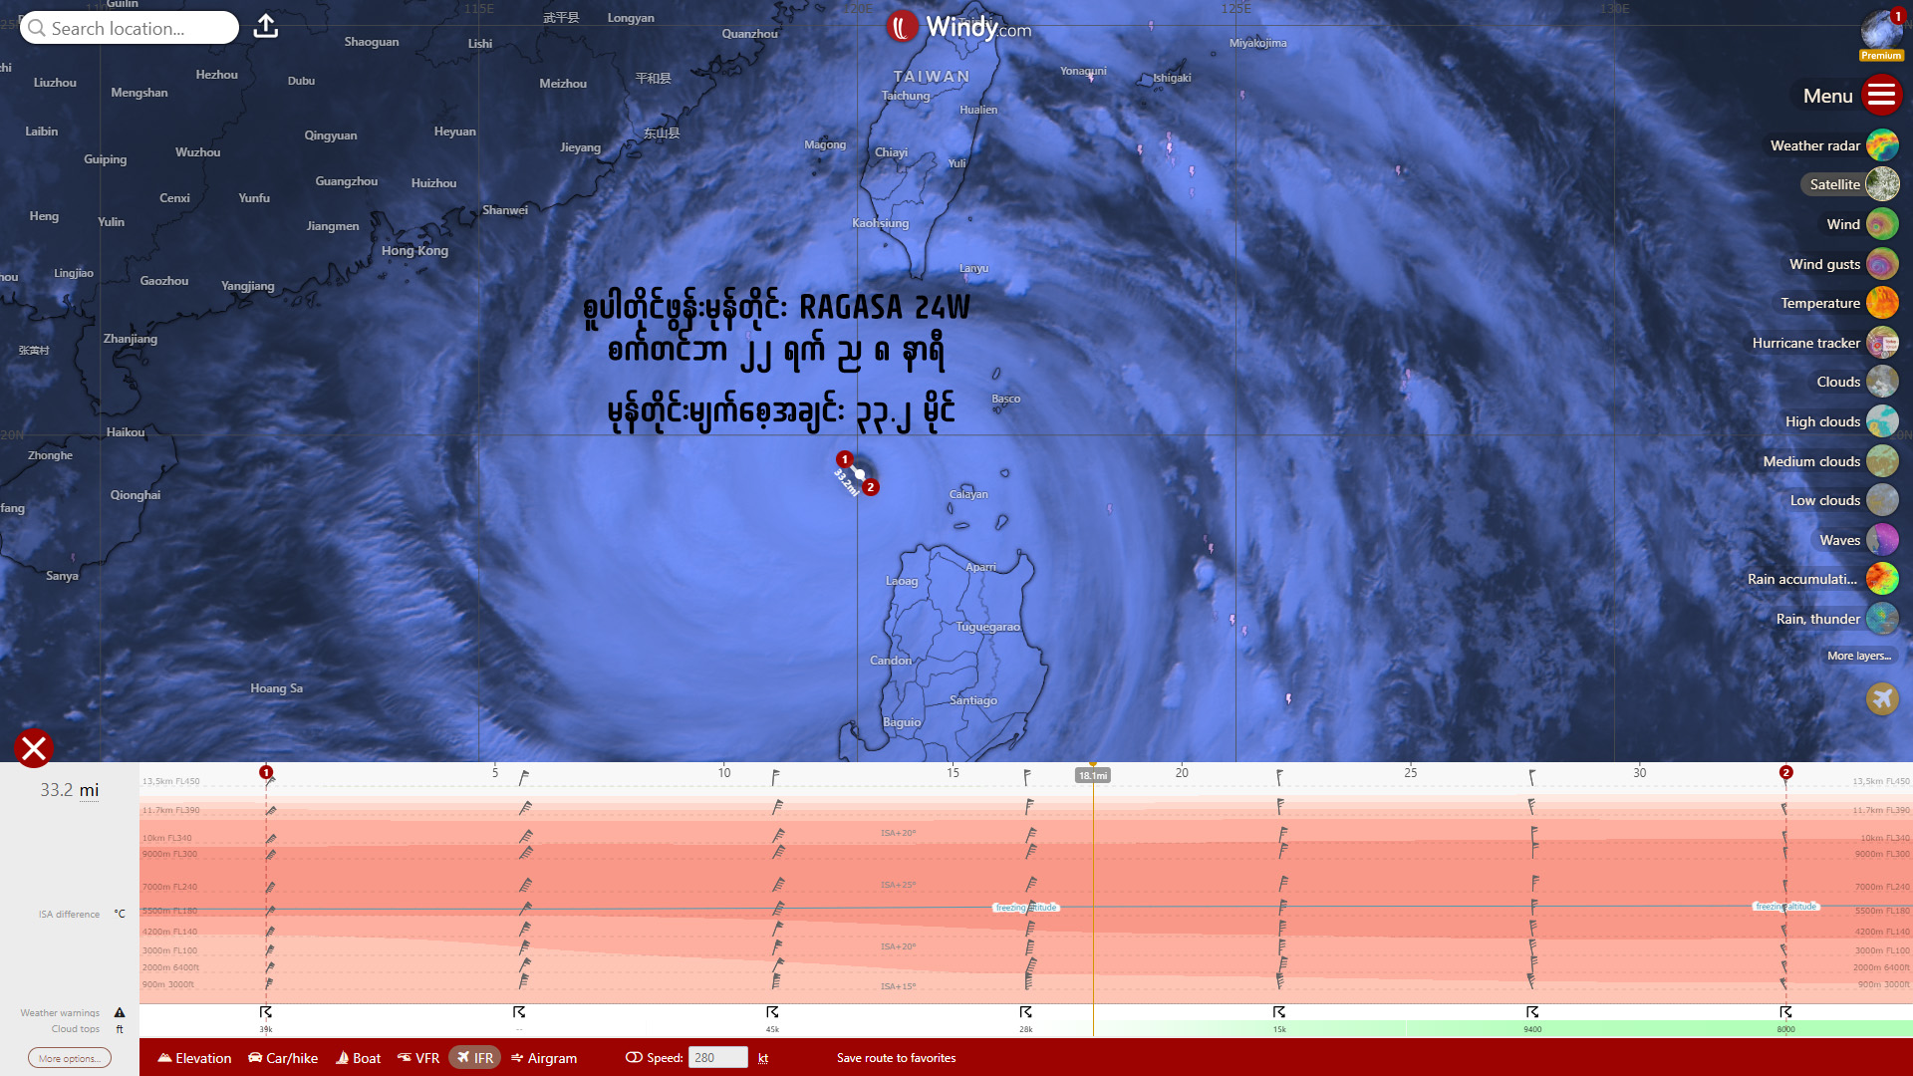This screenshot has width=1913, height=1076.
Task: Select the Waves layer icon
Action: (1881, 540)
